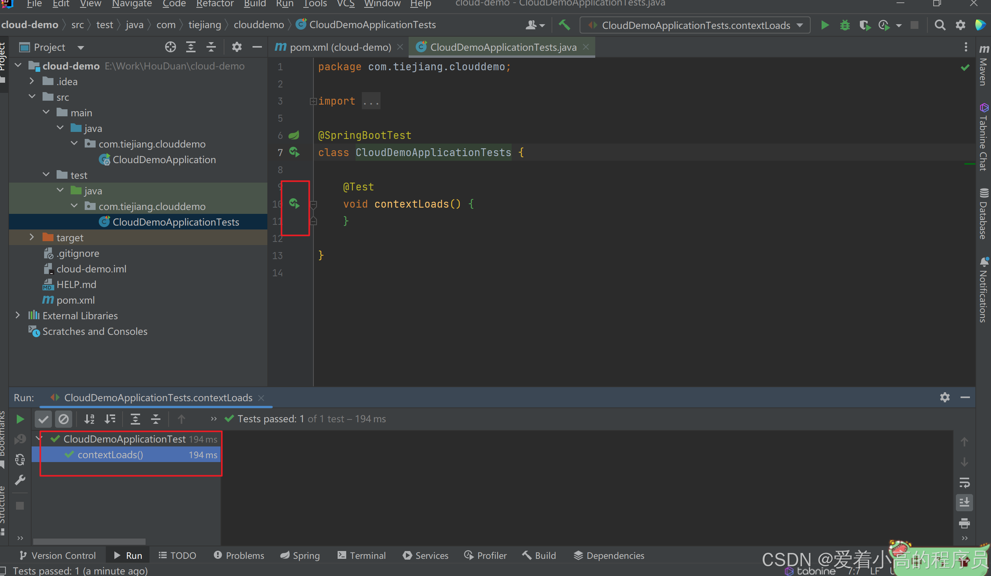Viewport: 991px width, 576px height.
Task: Click the Build project hammer icon
Action: point(564,25)
